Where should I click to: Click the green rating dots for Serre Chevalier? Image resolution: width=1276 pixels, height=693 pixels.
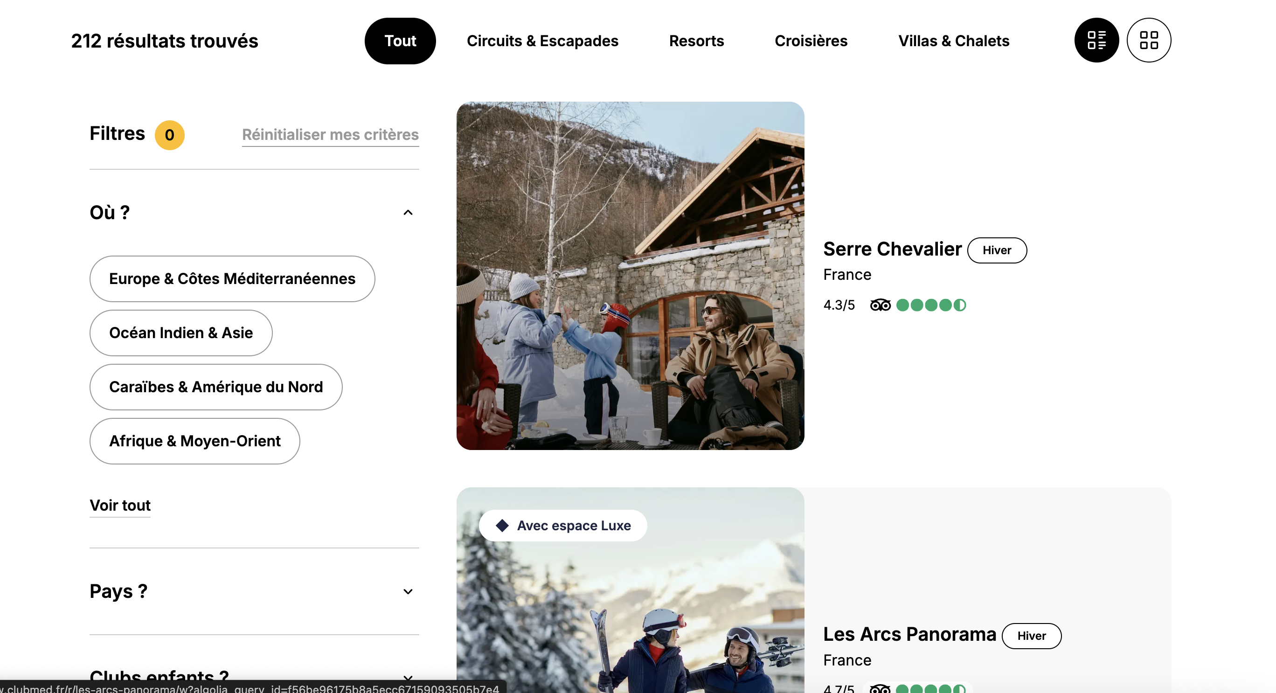[931, 305]
